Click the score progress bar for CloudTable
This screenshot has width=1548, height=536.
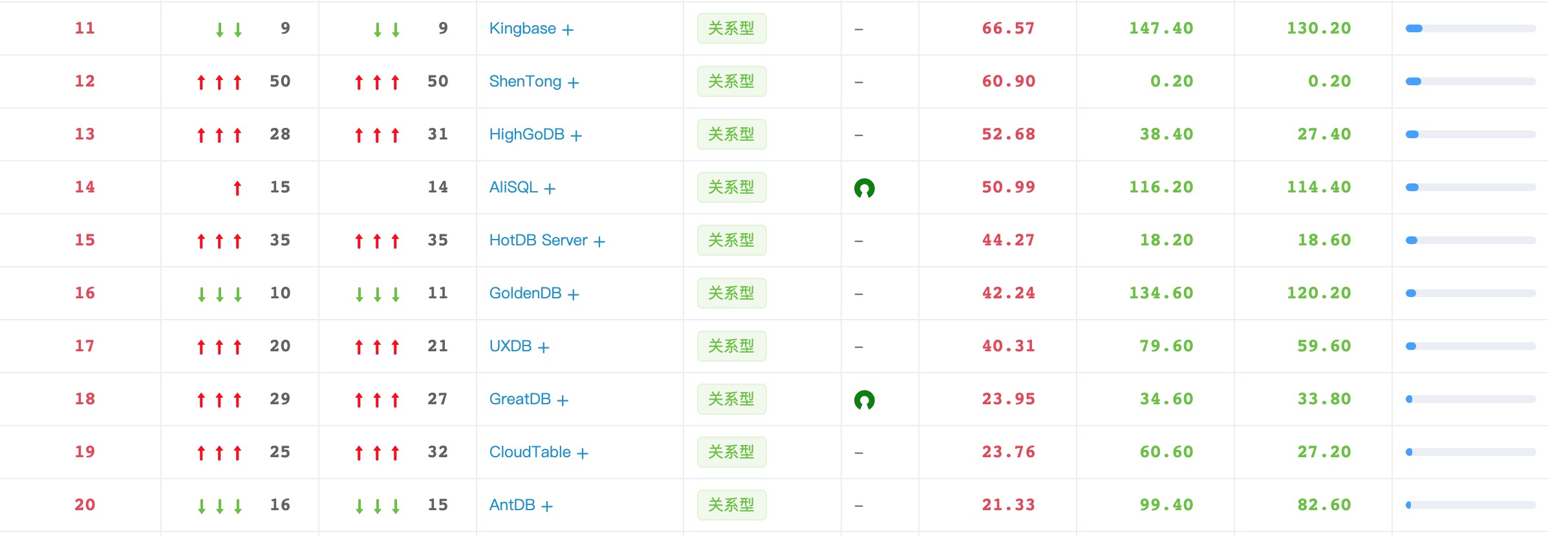(1471, 452)
